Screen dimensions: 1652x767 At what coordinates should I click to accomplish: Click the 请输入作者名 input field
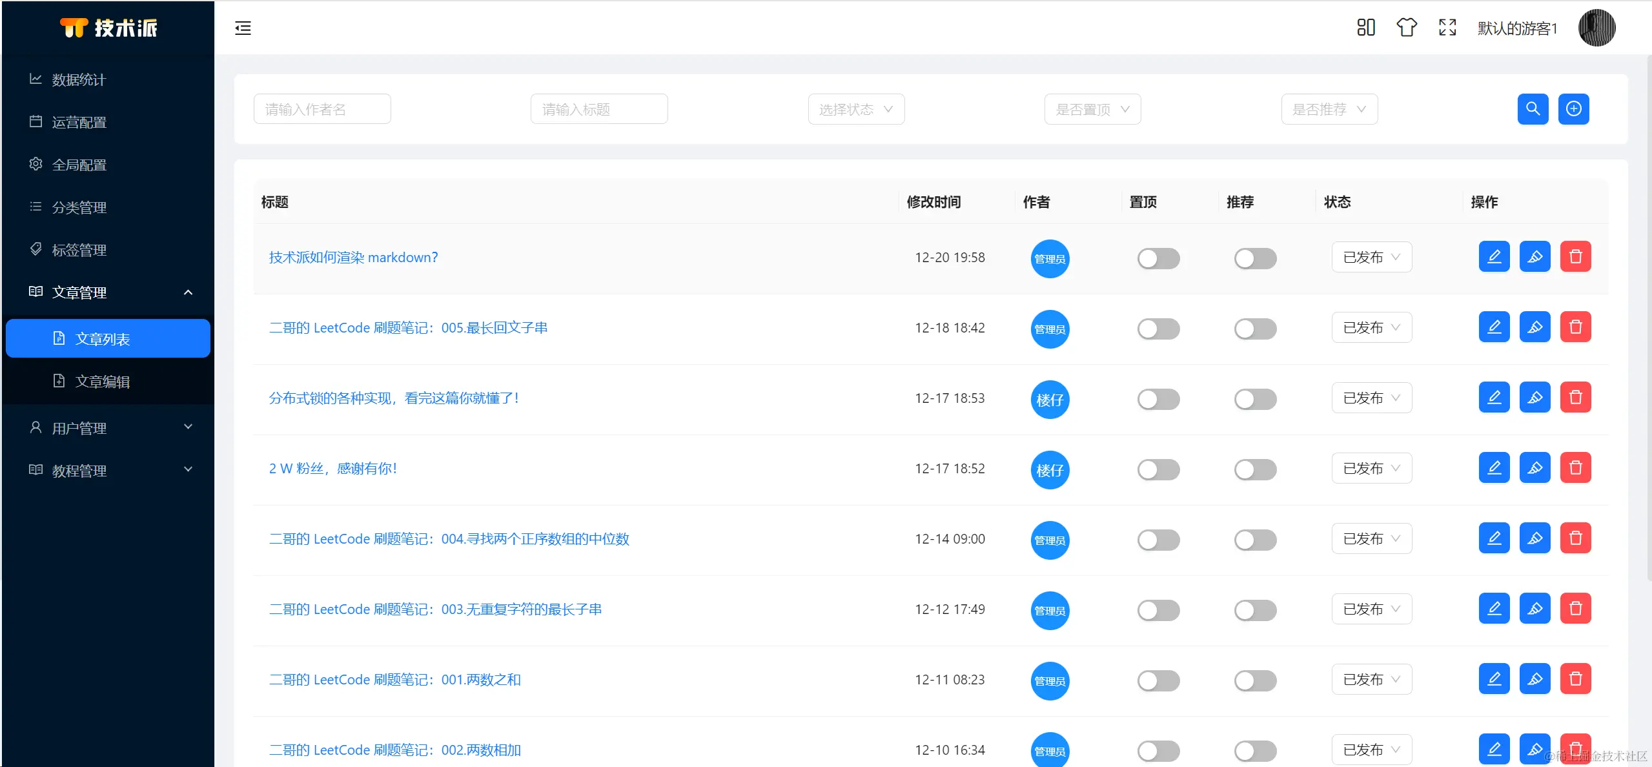[321, 108]
